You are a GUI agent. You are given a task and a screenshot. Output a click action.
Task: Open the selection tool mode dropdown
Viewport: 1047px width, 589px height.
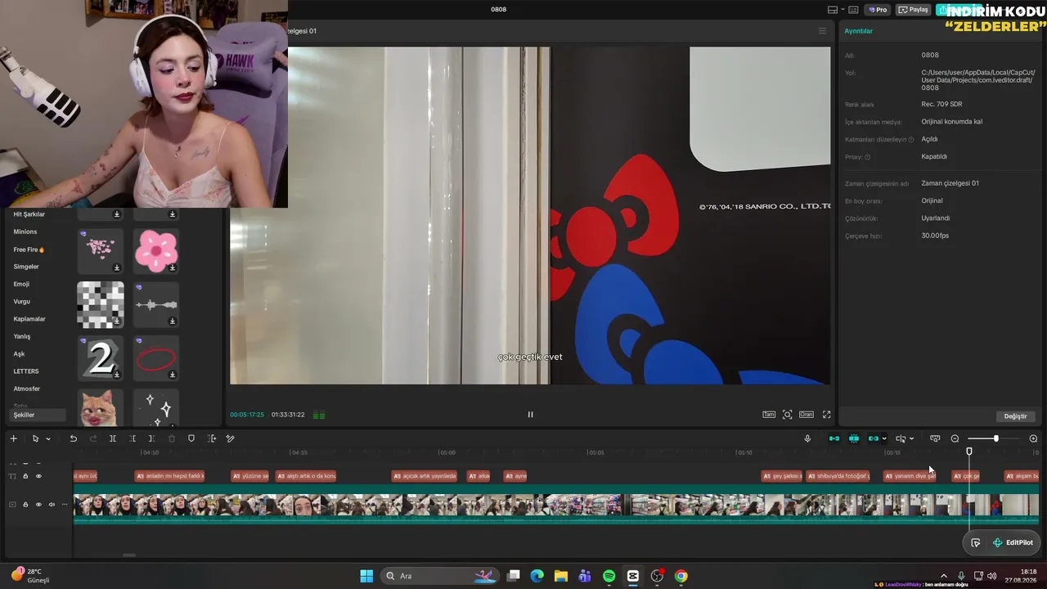[48, 439]
